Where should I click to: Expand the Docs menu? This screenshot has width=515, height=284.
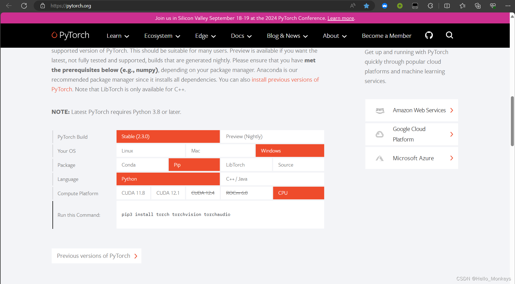click(x=241, y=36)
